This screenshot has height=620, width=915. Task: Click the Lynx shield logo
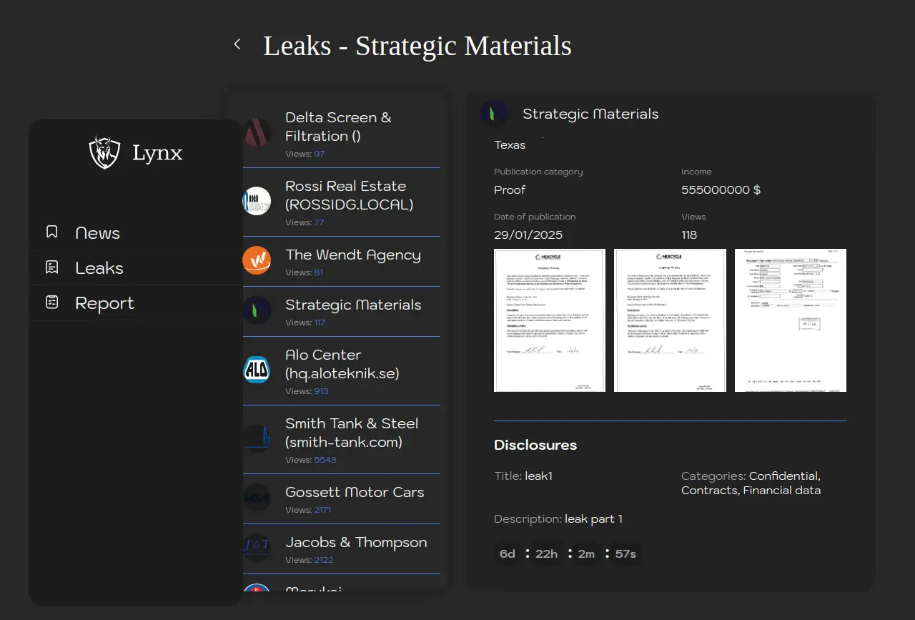[104, 152]
